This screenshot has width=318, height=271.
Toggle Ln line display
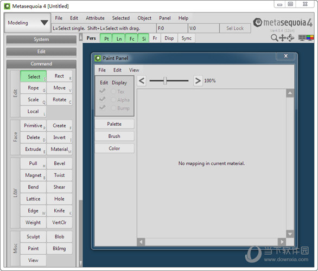click(119, 38)
